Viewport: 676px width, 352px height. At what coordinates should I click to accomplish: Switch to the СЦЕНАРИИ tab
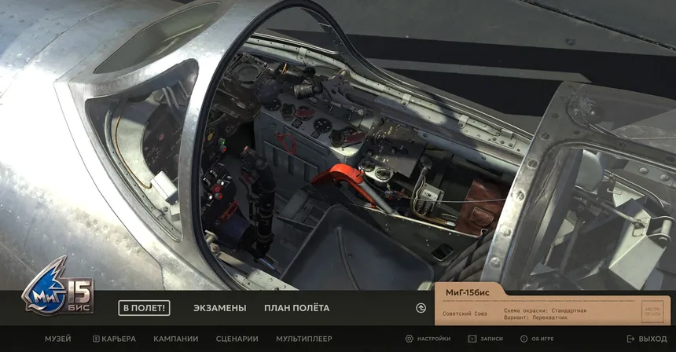click(237, 339)
